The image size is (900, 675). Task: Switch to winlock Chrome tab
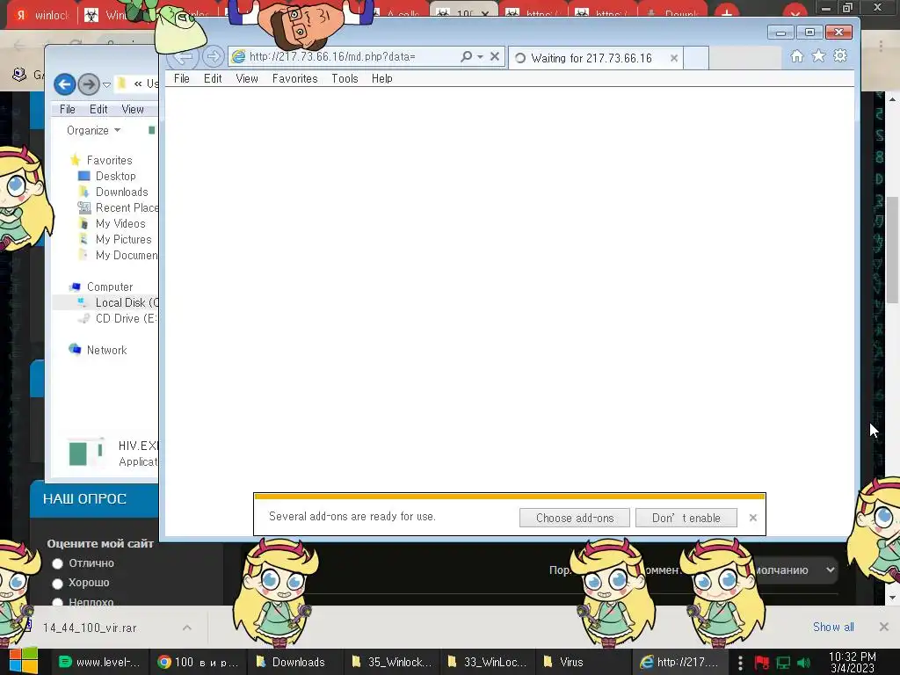[41, 15]
